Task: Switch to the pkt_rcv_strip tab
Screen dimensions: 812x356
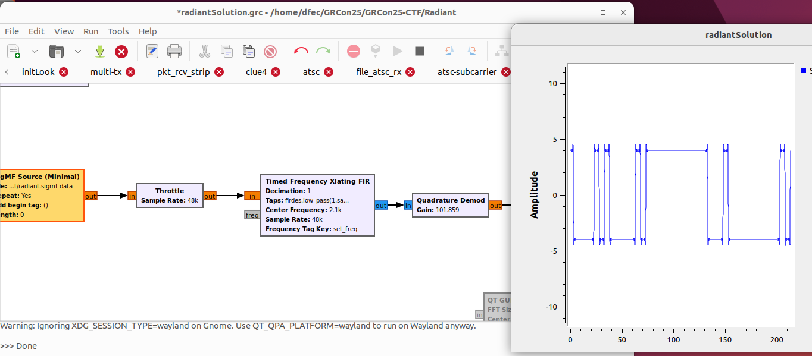Action: (x=183, y=72)
